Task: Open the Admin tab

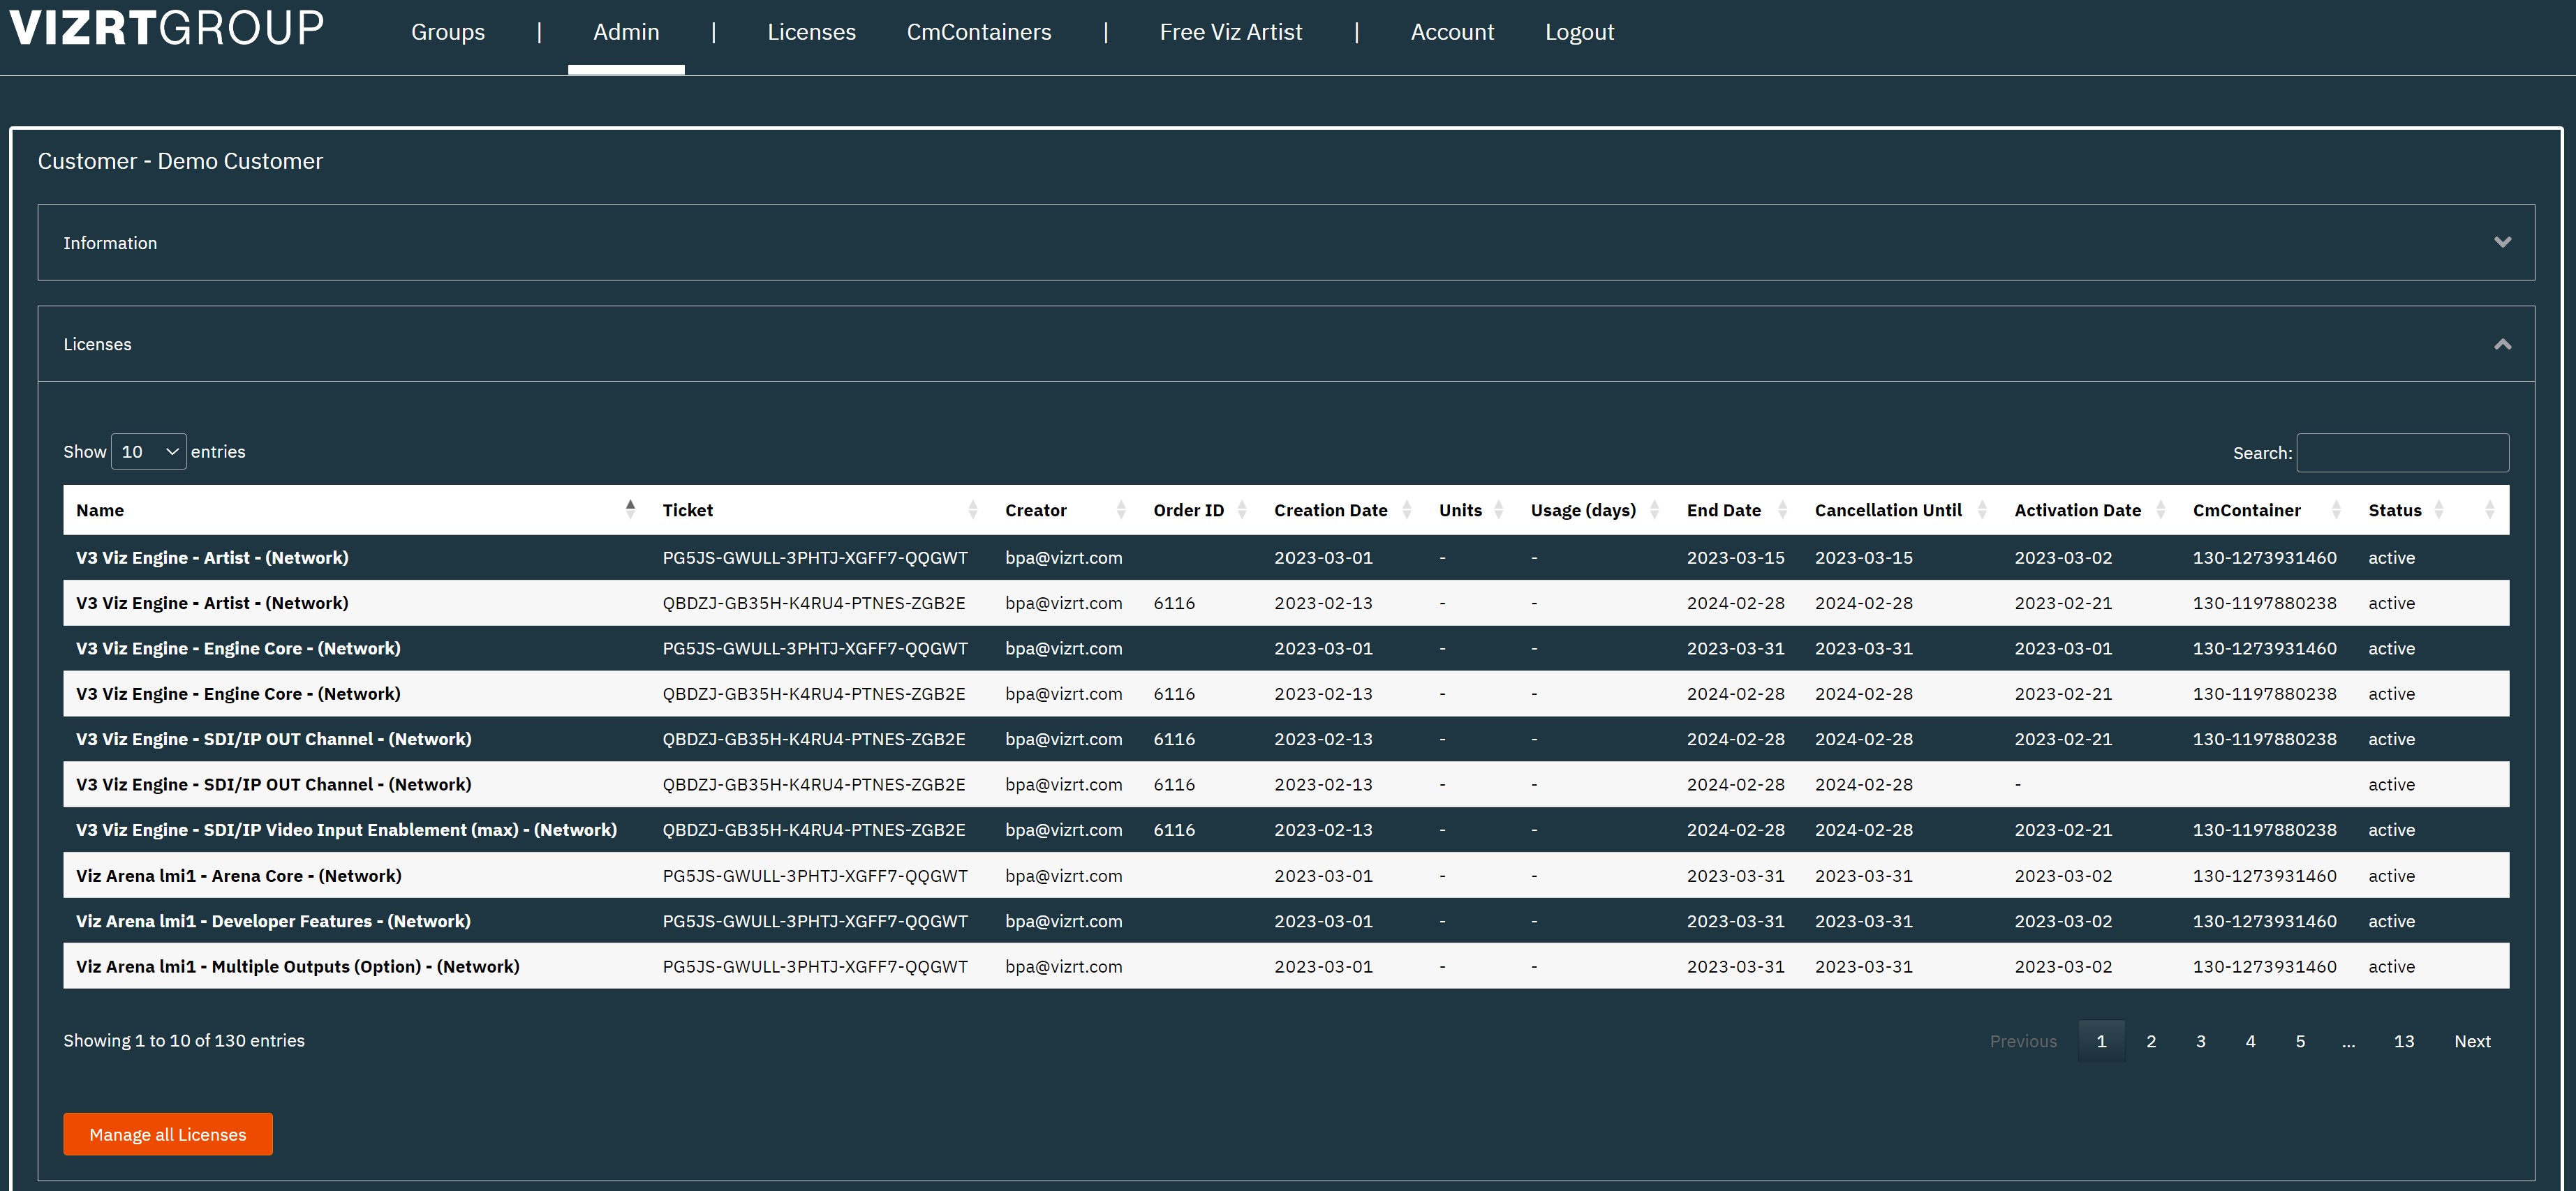Action: (626, 32)
